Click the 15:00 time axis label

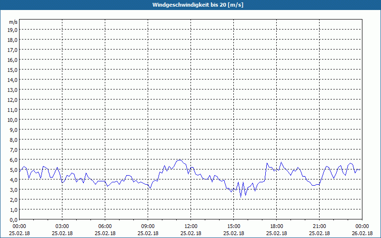tap(234, 227)
